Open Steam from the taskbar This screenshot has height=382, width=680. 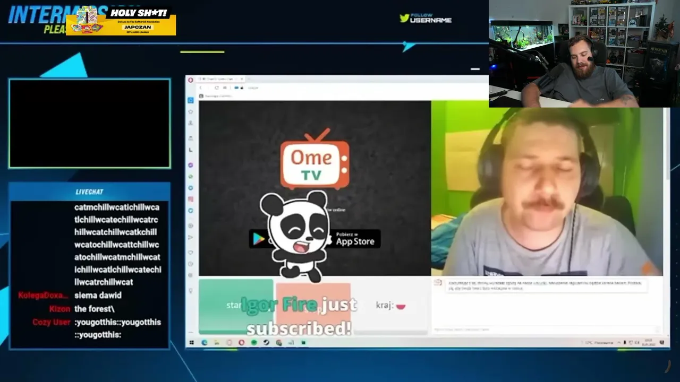pyautogui.click(x=266, y=343)
